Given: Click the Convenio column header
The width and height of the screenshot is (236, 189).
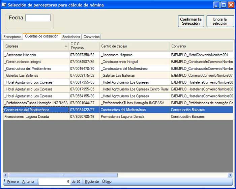Looking at the screenshot, I should pyautogui.click(x=201, y=46).
